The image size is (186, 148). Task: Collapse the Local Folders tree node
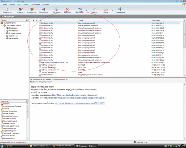[2, 25]
